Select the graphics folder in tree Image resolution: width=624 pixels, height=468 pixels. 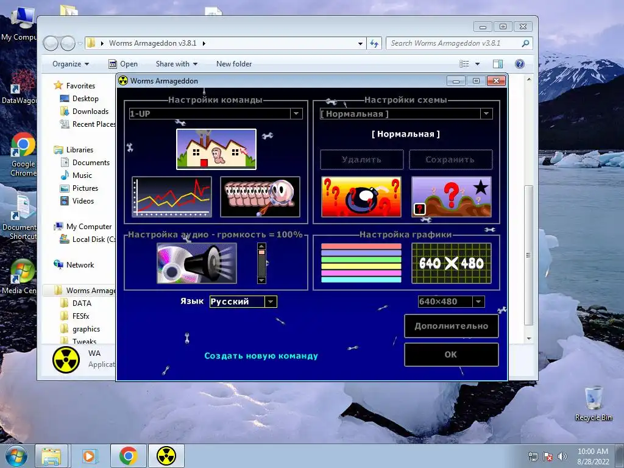(x=86, y=328)
